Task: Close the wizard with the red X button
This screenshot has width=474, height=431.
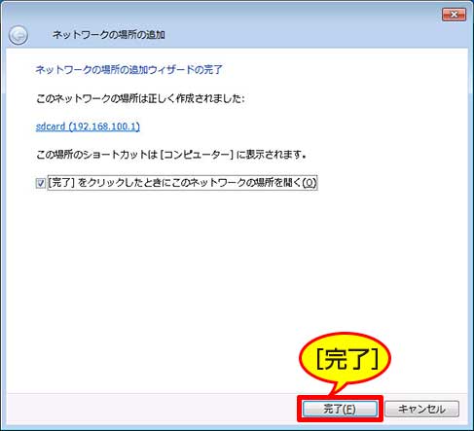Action: click(x=454, y=15)
